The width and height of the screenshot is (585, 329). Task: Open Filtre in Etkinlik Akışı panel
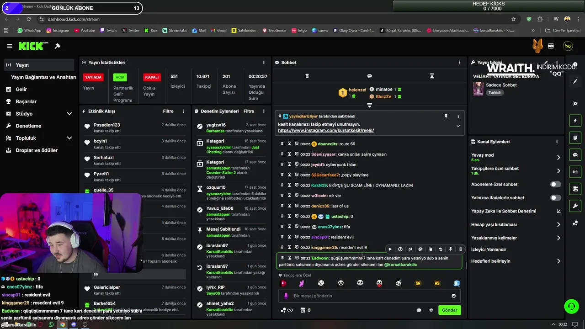point(168,111)
